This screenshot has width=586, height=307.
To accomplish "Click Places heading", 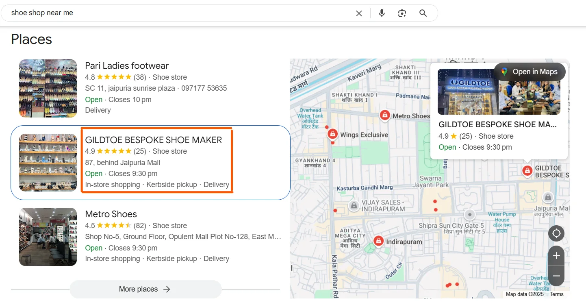I will (x=32, y=39).
